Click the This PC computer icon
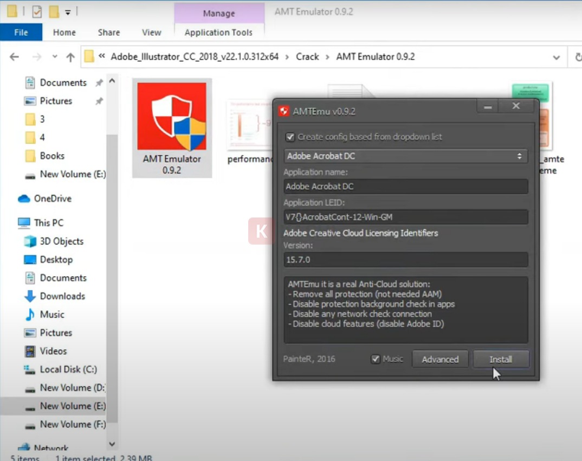This screenshot has height=461, width=582. pyautogui.click(x=23, y=223)
